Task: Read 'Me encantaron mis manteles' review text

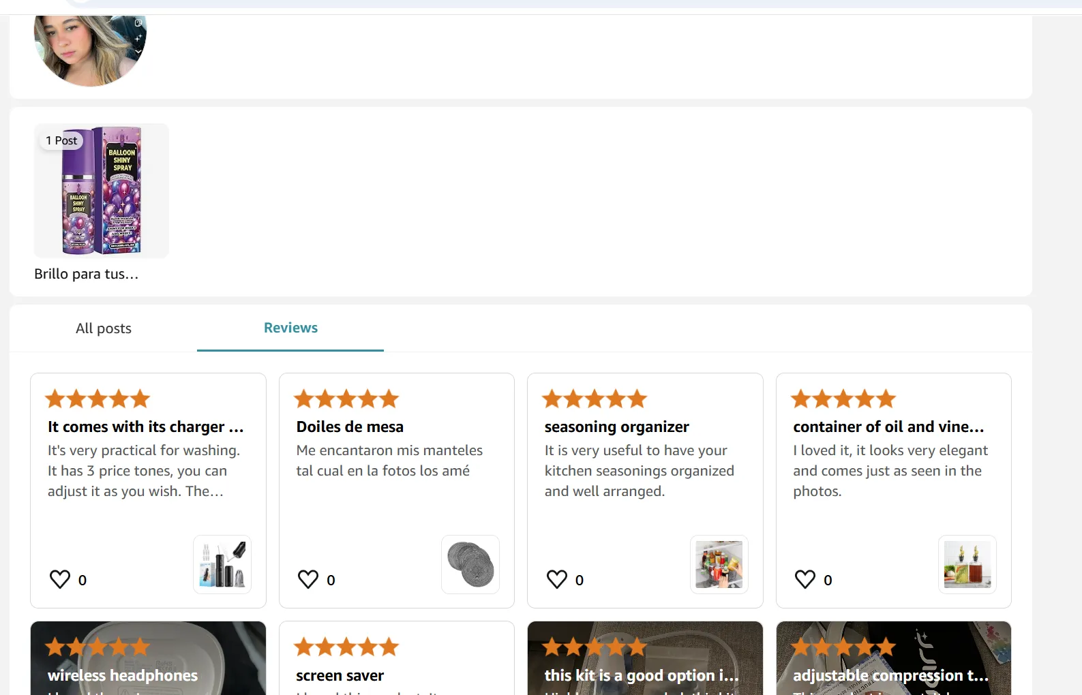Action: click(389, 461)
